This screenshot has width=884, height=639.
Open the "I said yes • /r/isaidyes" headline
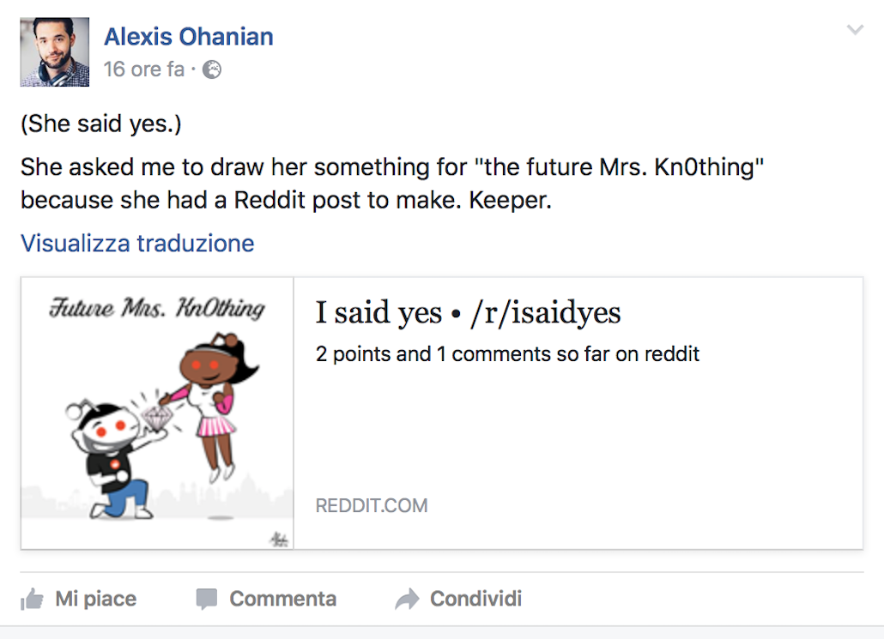[468, 313]
